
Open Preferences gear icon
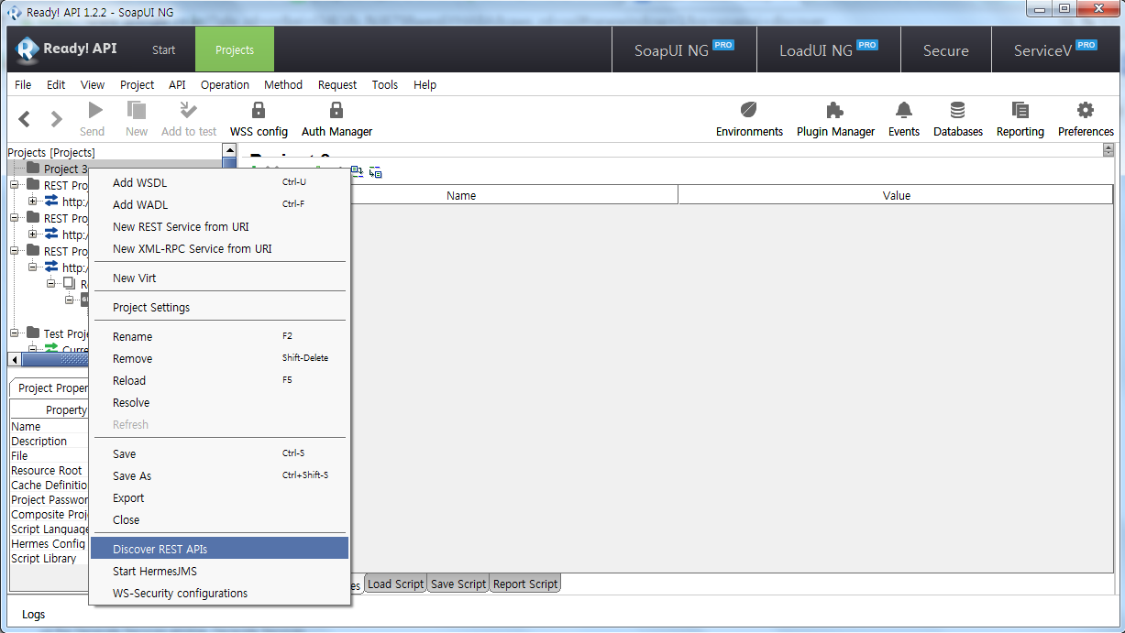[x=1086, y=111]
